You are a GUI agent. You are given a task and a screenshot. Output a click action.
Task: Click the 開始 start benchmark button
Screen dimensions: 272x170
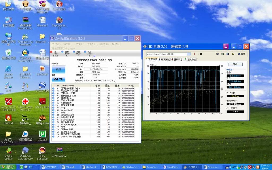[235, 64]
